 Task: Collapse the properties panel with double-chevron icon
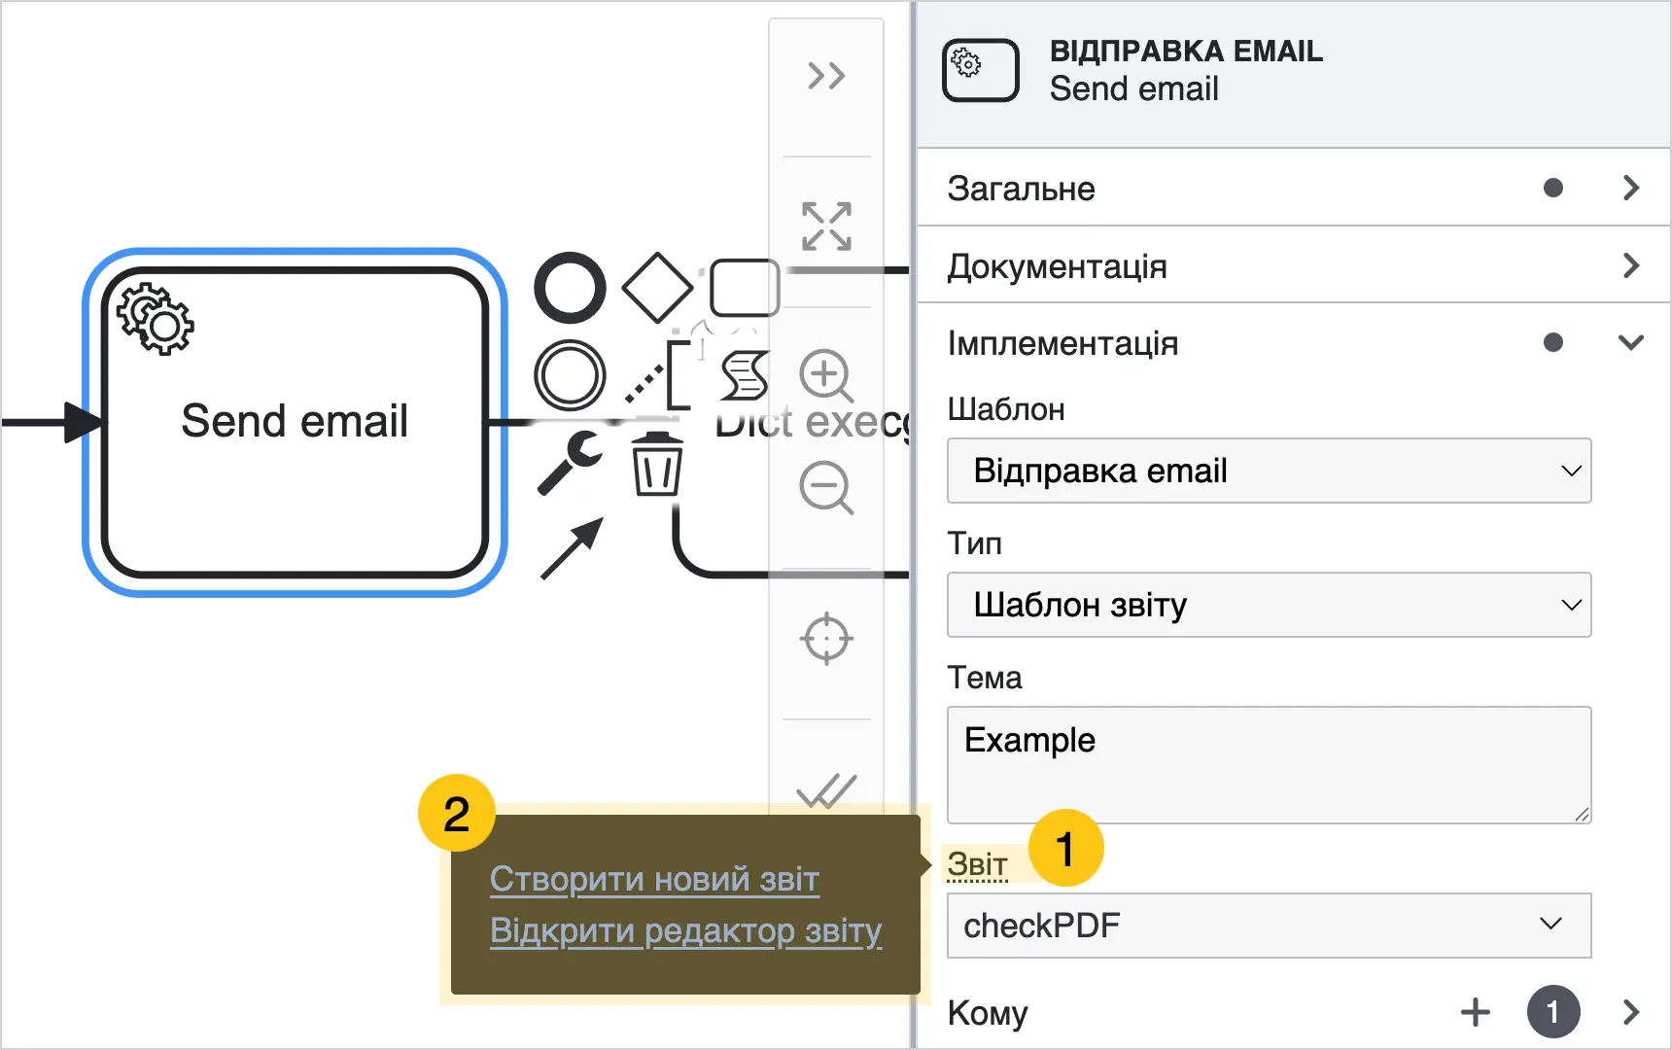826,76
